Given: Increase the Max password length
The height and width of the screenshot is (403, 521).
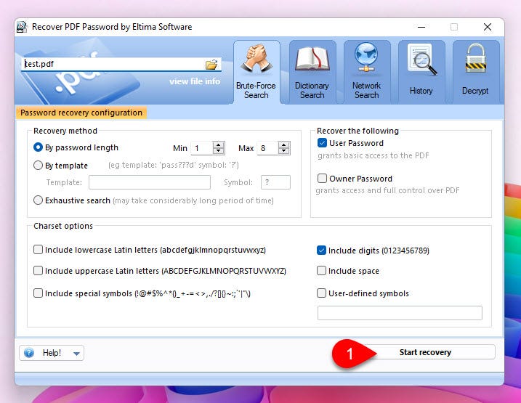Looking at the screenshot, I should [284, 145].
